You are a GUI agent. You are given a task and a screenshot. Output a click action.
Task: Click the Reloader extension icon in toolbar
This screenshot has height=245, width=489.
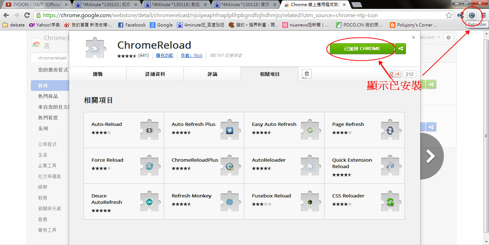coord(472,15)
